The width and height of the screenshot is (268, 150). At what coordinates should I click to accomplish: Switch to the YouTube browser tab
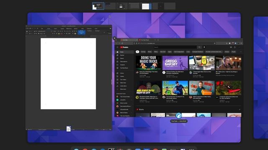[129, 40]
